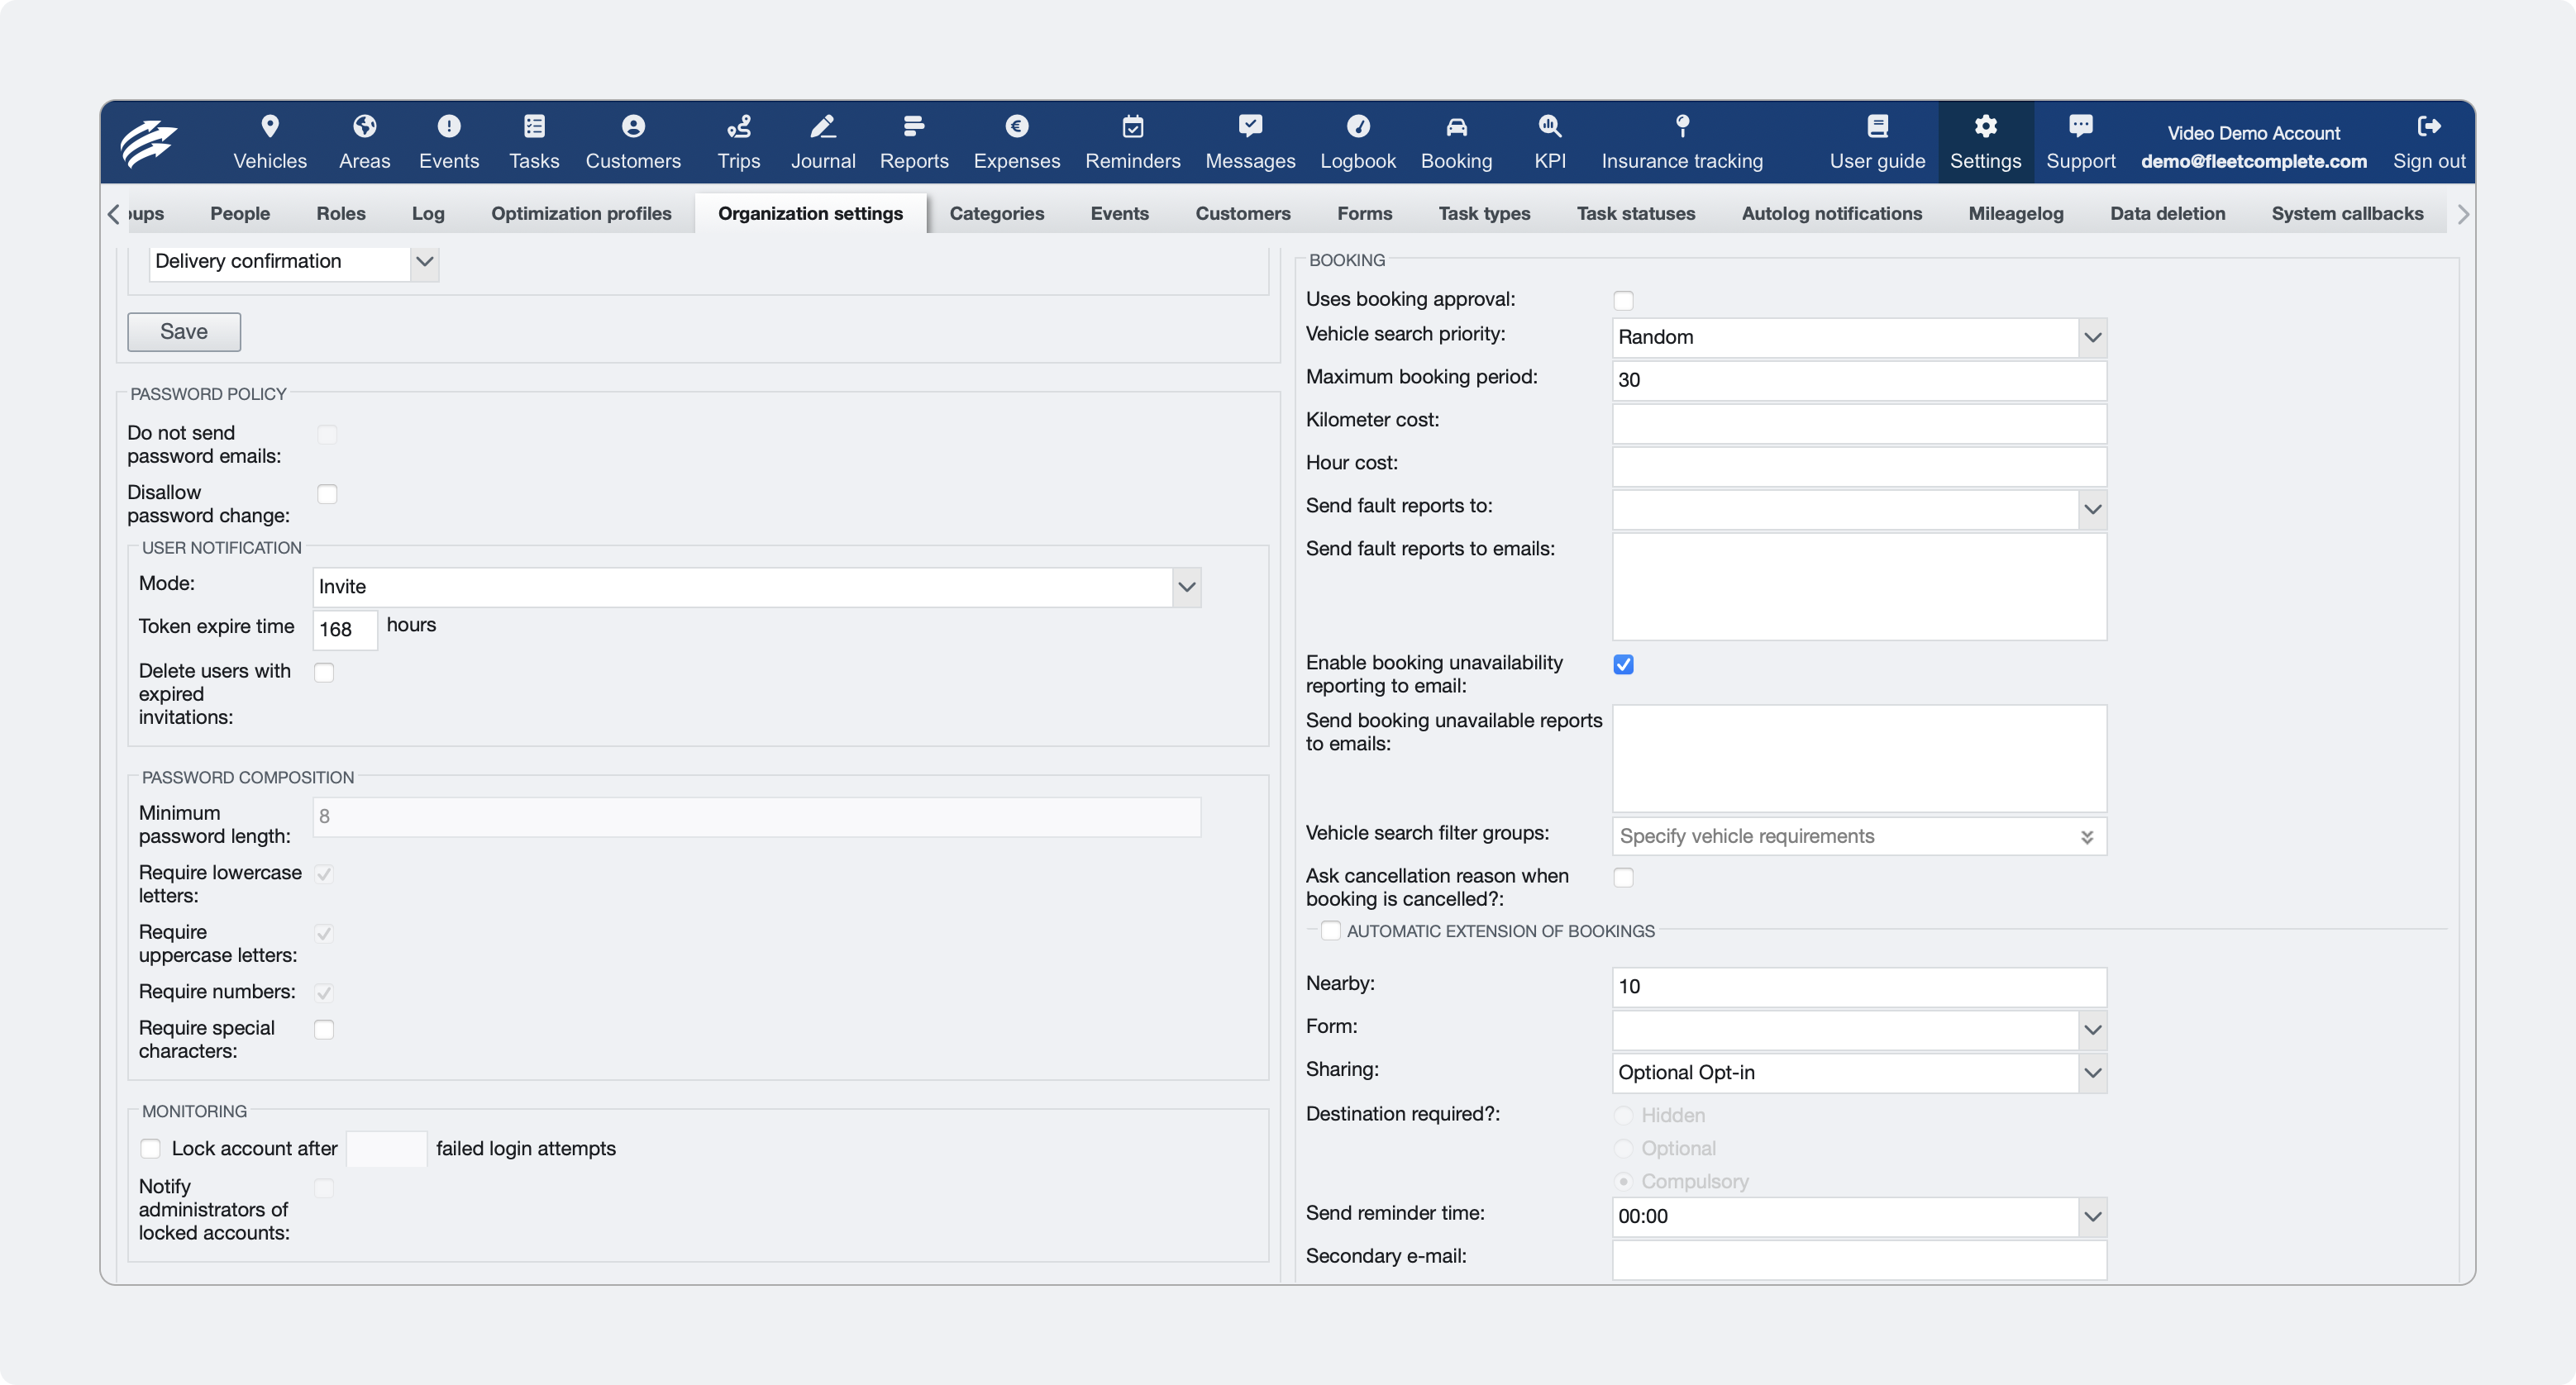2576x1385 pixels.
Task: Open the Trips route icon
Action: tap(739, 126)
